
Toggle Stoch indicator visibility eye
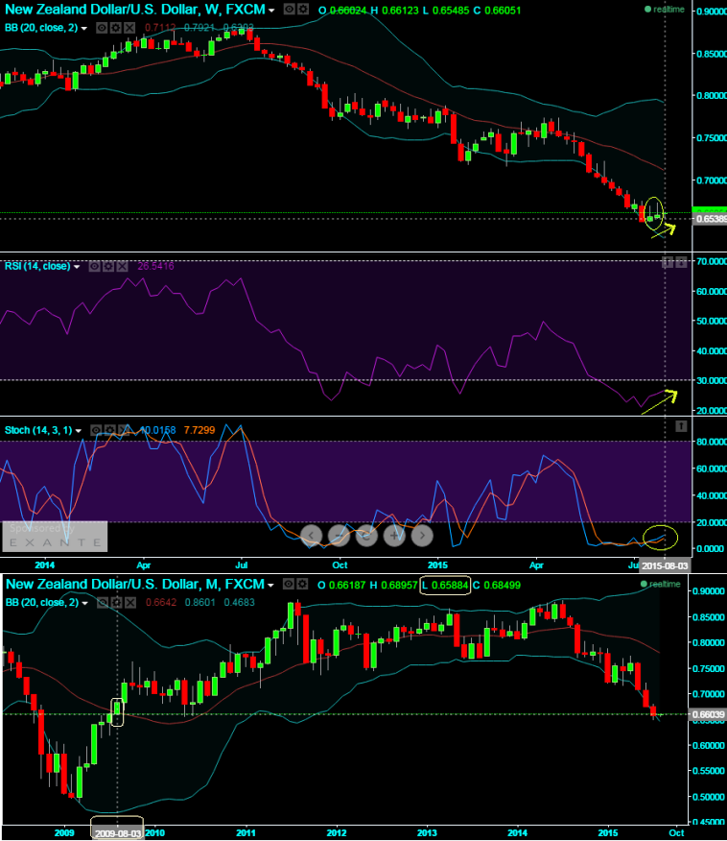point(96,430)
